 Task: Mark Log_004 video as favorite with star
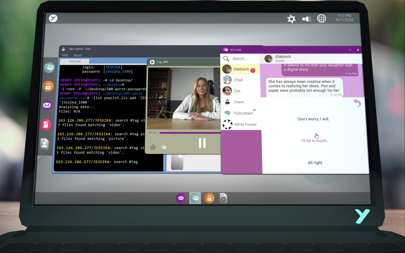153,147
